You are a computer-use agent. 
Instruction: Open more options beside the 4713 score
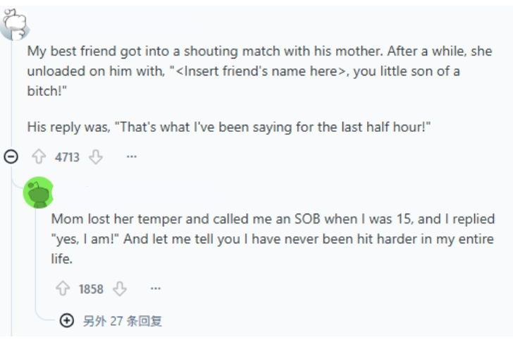click(131, 157)
